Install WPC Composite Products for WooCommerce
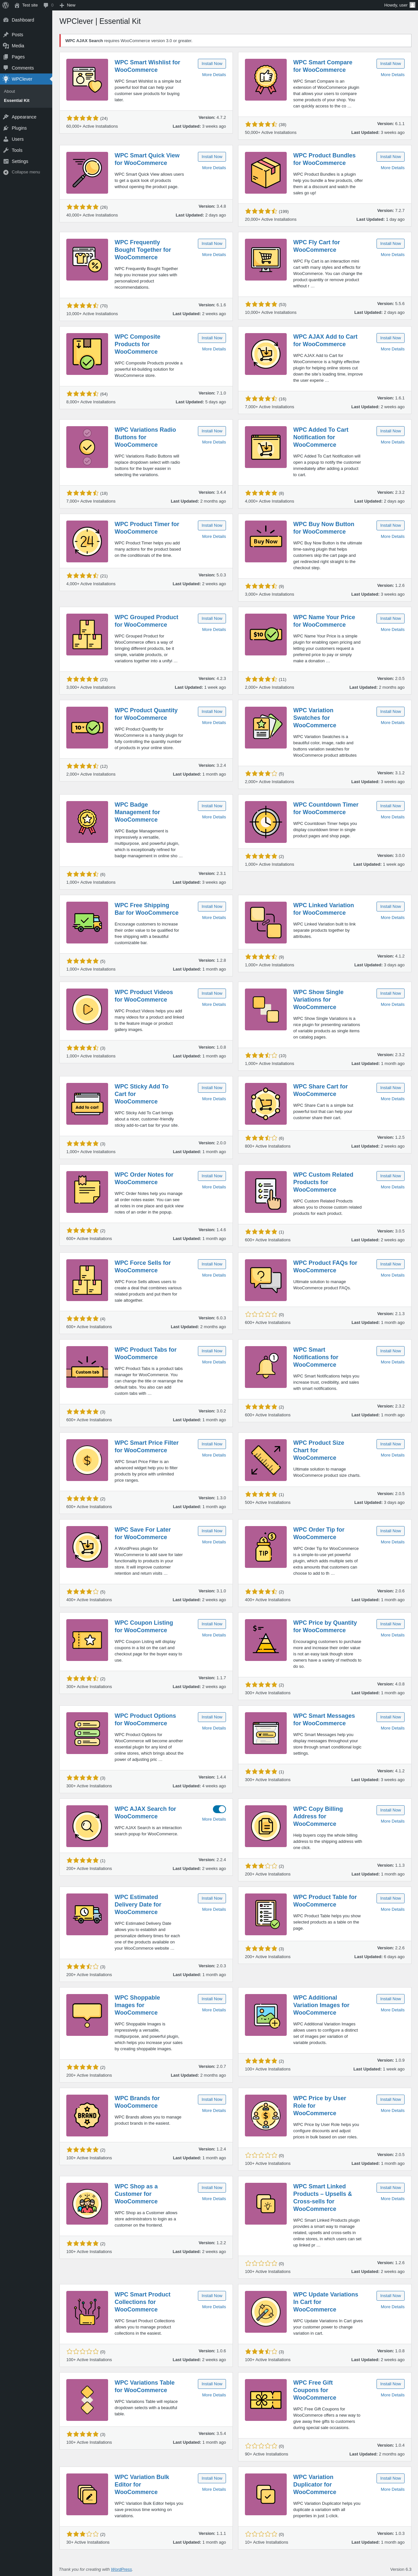Viewport: 418px width, 2576px height. point(212,338)
